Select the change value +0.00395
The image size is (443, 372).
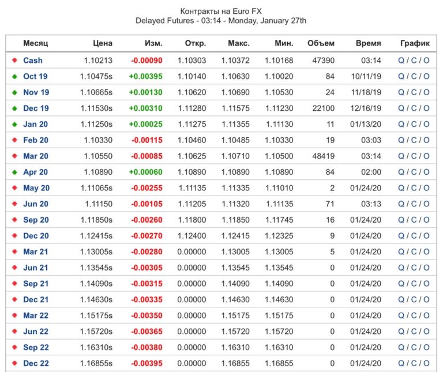coord(146,76)
